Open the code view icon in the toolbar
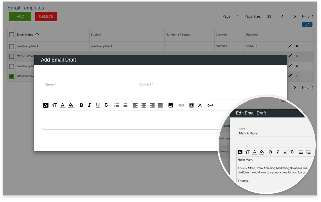 point(210,105)
